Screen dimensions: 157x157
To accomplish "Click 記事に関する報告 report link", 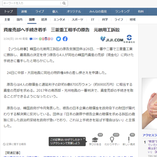I will pos(14,144).
